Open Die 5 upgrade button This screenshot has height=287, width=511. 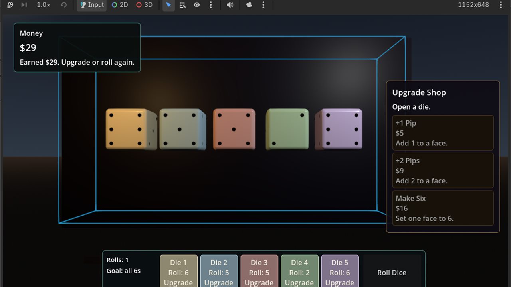[x=340, y=271]
